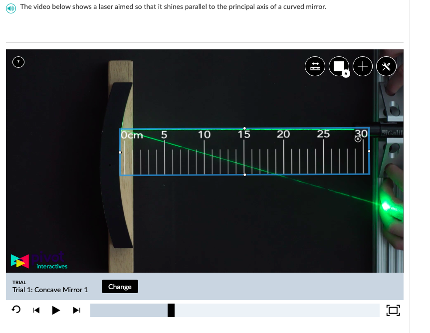This screenshot has height=333, width=430.
Task: Remove the ruler overlay using its X control
Action: pos(358,140)
